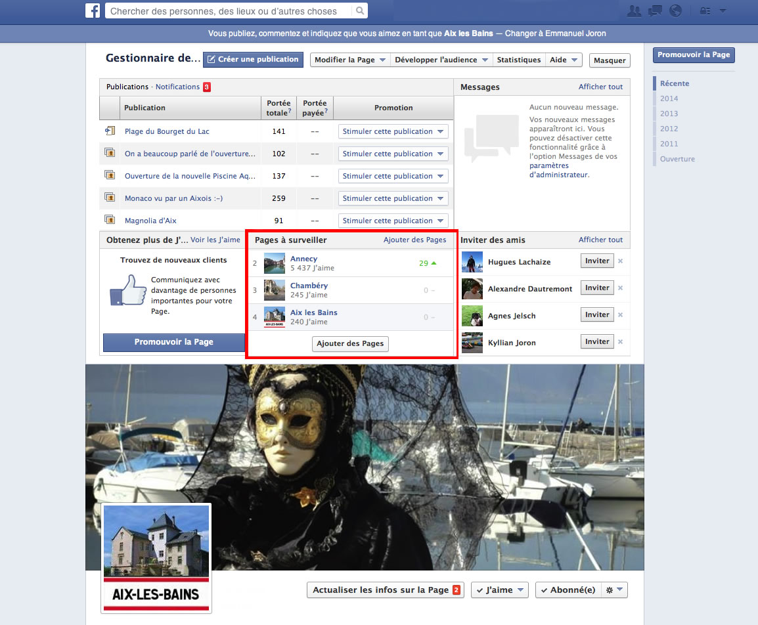Expand the Développer l'audience dropdown
Image resolution: width=758 pixels, height=625 pixels.
pos(441,60)
